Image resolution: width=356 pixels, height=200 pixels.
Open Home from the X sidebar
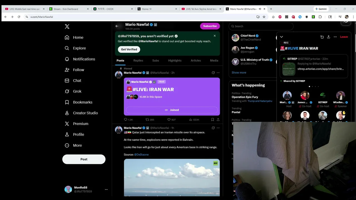(74, 37)
